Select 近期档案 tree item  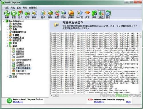pos(20,63)
